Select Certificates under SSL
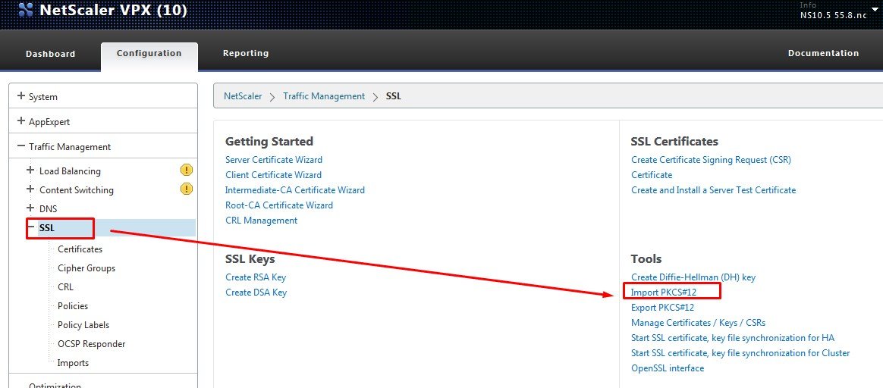883x388 pixels. tap(80, 249)
